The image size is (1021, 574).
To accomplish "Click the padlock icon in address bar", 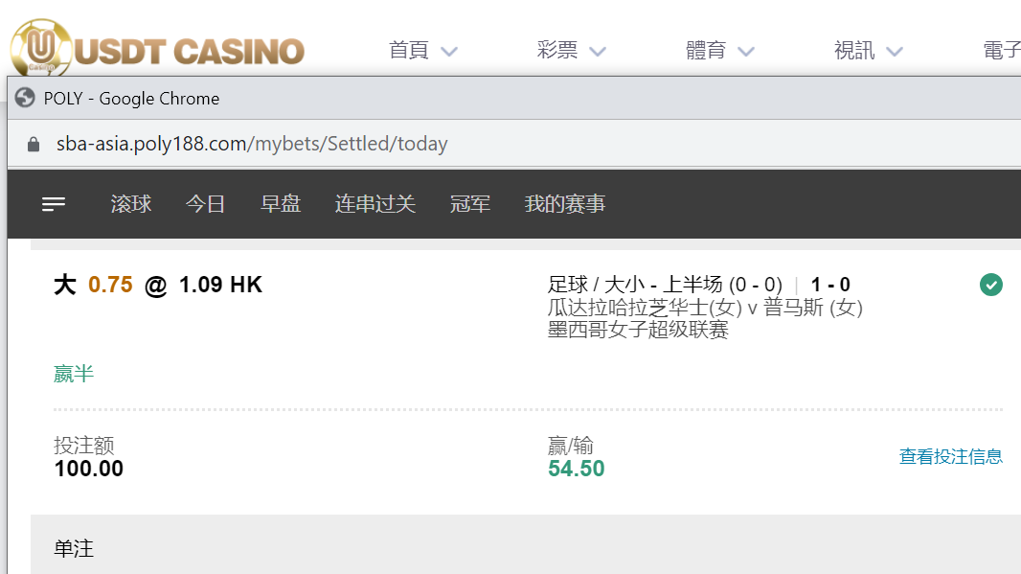I will point(34,144).
